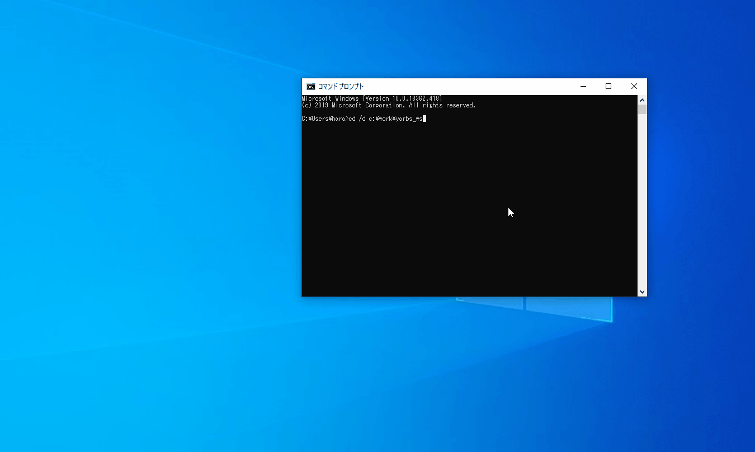Maximize the コマンド プロンプト window

pyautogui.click(x=608, y=86)
